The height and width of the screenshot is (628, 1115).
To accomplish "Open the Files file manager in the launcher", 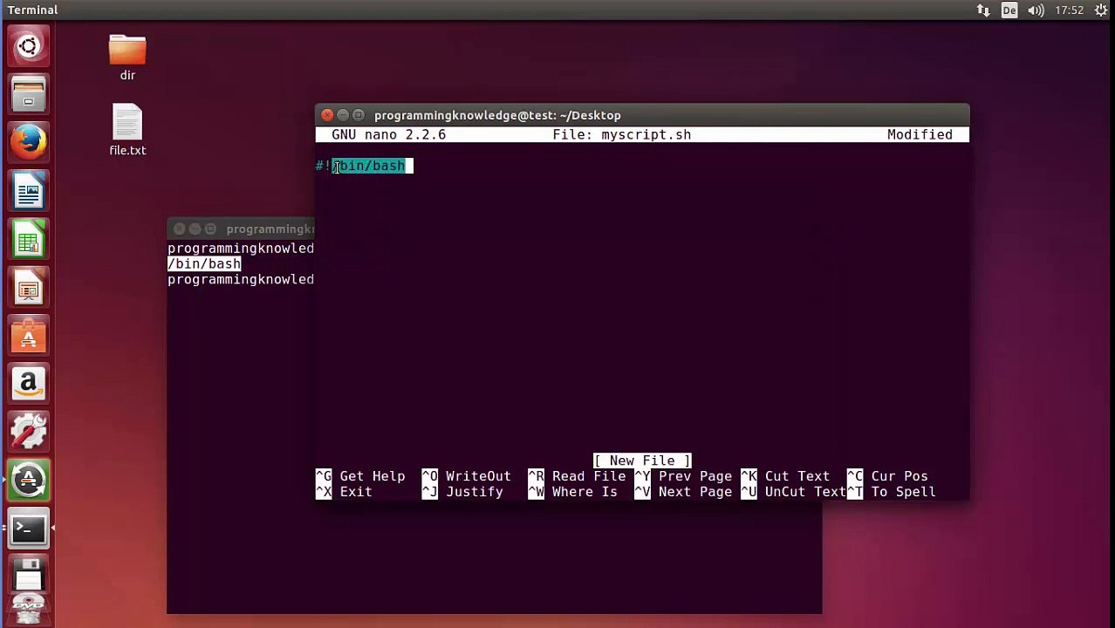I will (28, 94).
